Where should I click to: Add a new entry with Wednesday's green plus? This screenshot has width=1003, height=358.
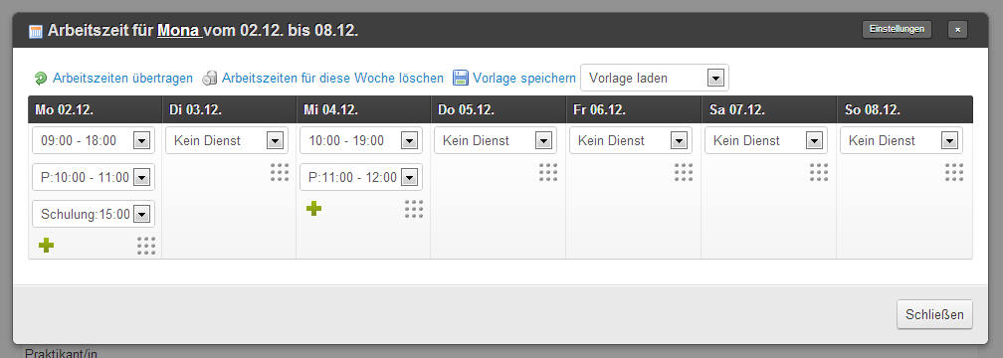click(313, 209)
